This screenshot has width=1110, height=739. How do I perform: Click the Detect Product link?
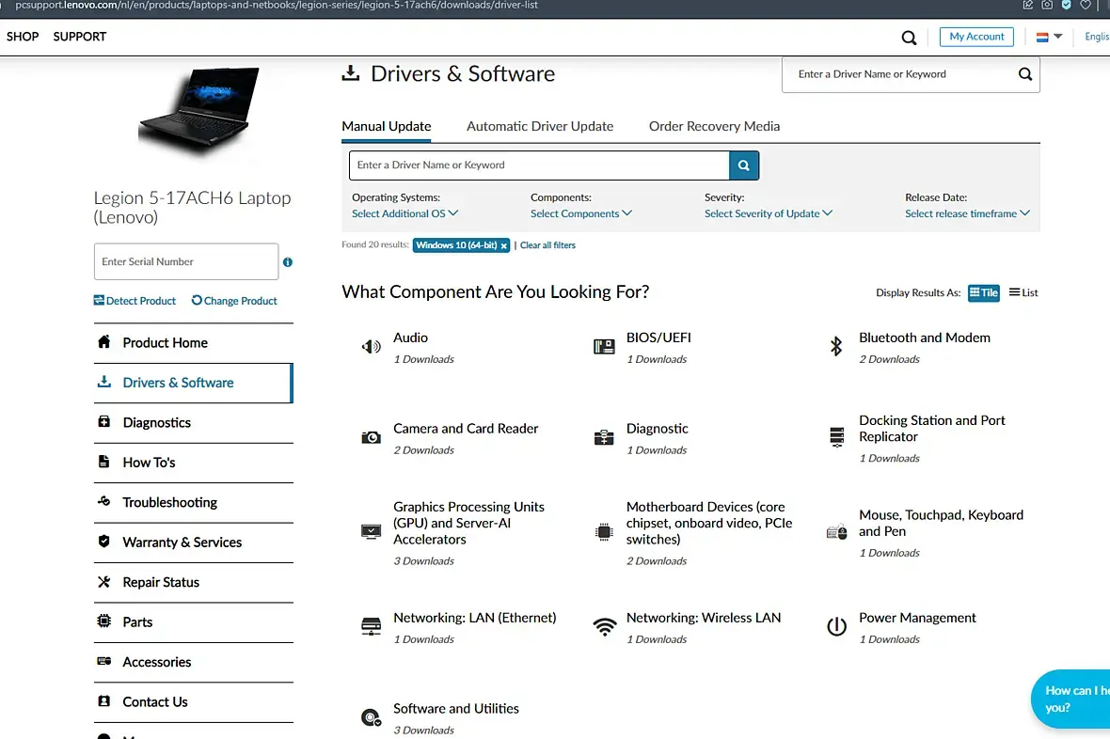(135, 301)
